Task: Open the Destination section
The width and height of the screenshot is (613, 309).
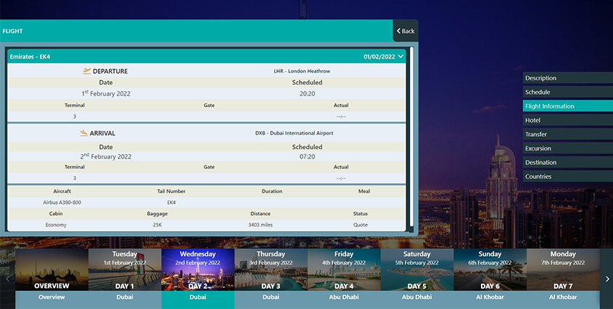Action: pyautogui.click(x=567, y=163)
